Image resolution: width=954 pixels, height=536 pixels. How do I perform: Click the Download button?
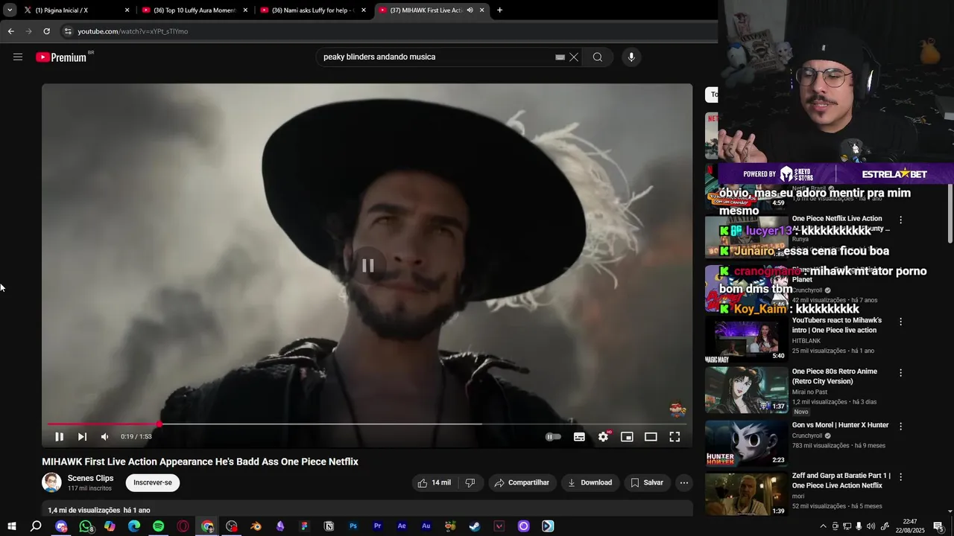click(x=590, y=482)
